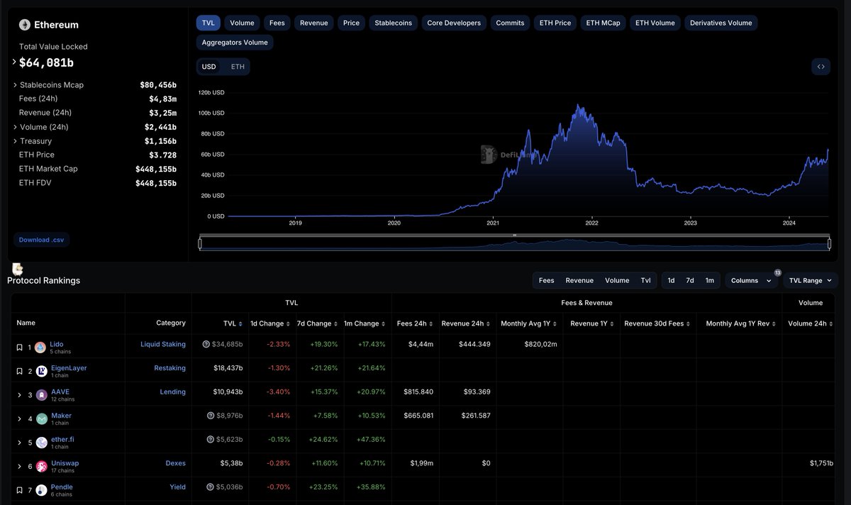Enable the Stablecoins chart metric
The image size is (851, 505).
tap(394, 23)
